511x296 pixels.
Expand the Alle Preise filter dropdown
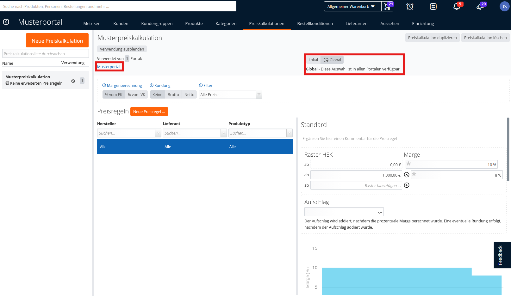click(259, 94)
